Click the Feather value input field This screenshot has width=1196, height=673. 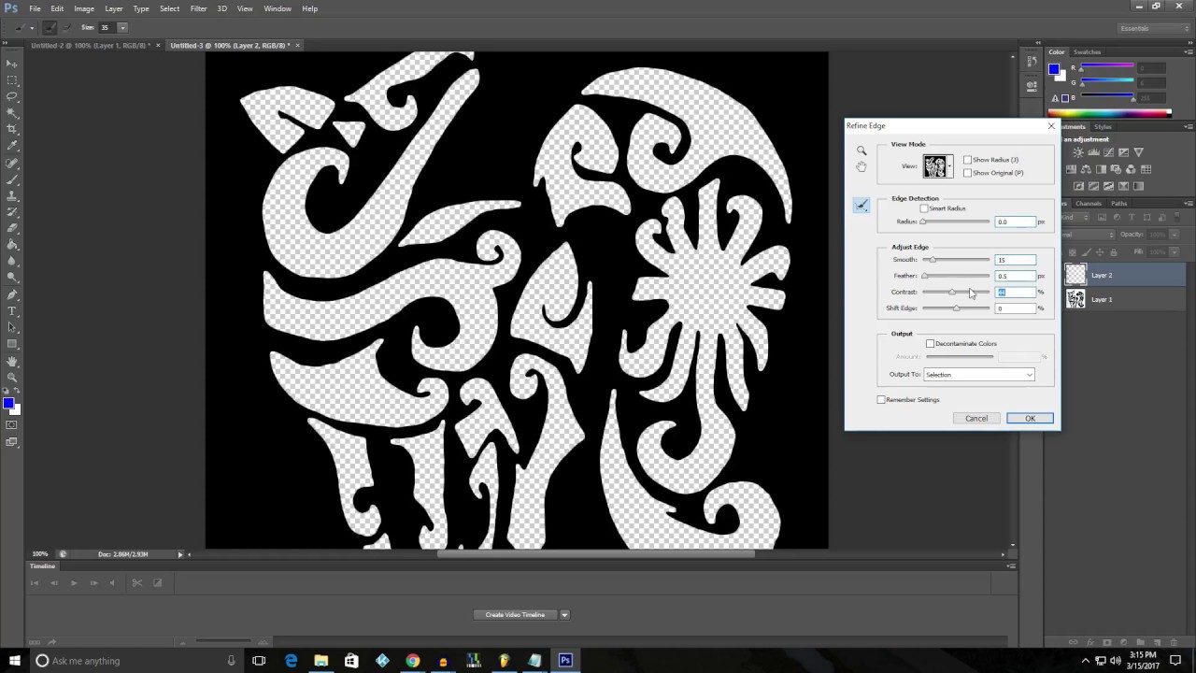tap(1015, 276)
